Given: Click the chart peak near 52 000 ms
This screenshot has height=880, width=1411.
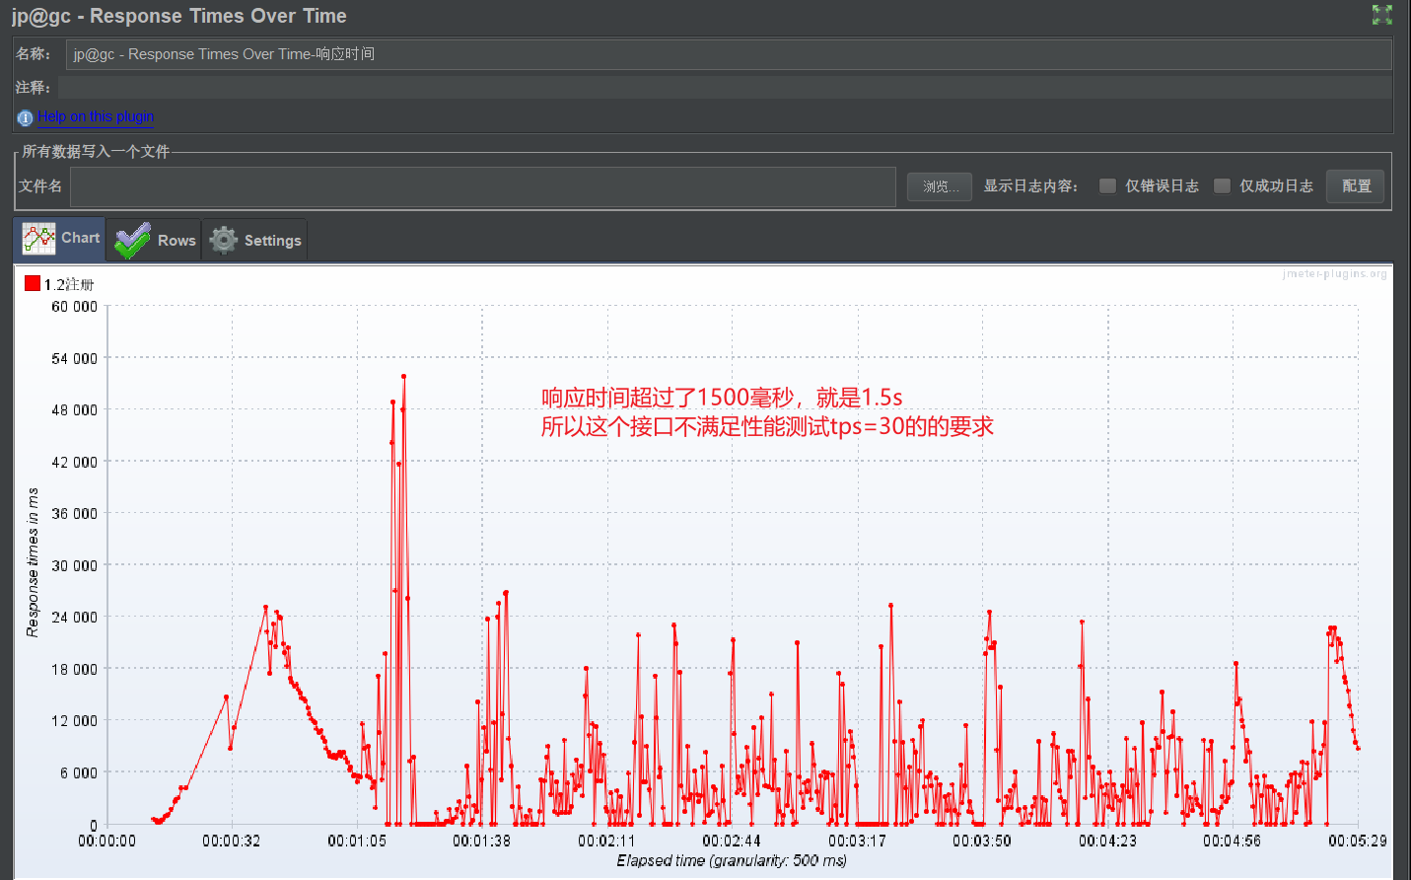Looking at the screenshot, I should [403, 377].
